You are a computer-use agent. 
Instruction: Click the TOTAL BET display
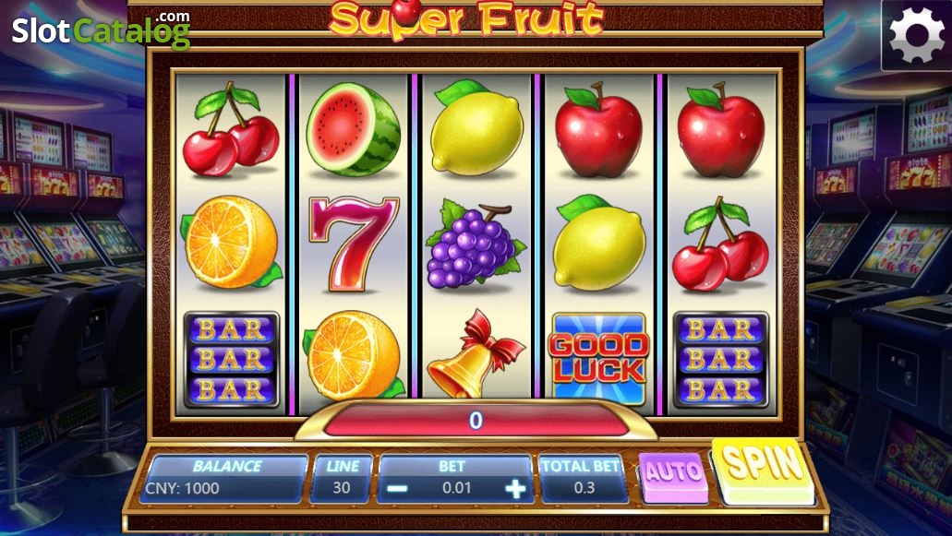tap(583, 479)
